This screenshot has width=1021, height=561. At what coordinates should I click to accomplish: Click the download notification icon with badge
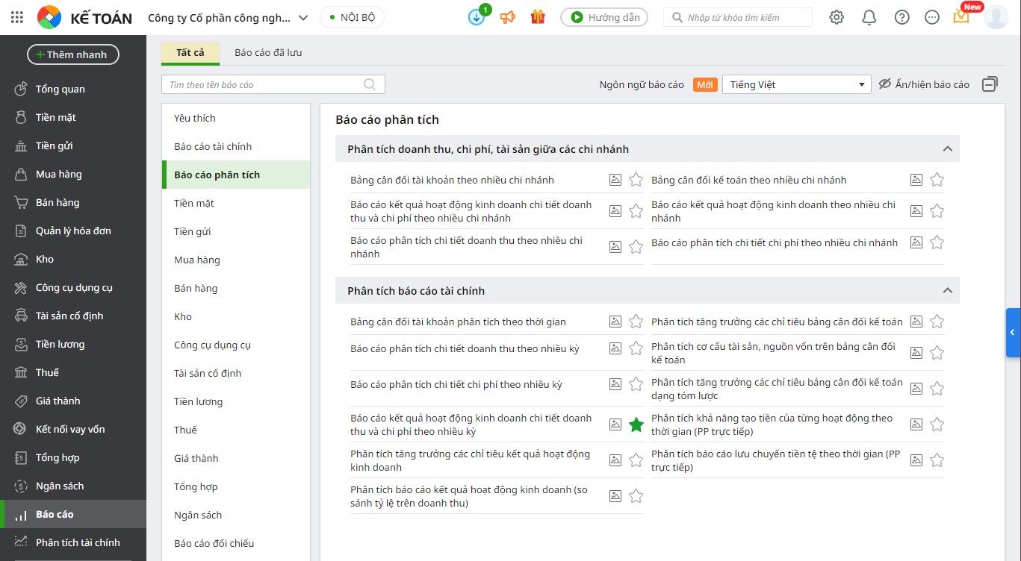pos(477,16)
